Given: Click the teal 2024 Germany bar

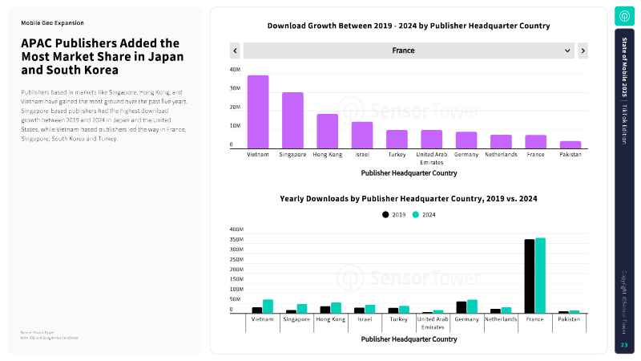Looking at the screenshot, I should click(x=472, y=306).
